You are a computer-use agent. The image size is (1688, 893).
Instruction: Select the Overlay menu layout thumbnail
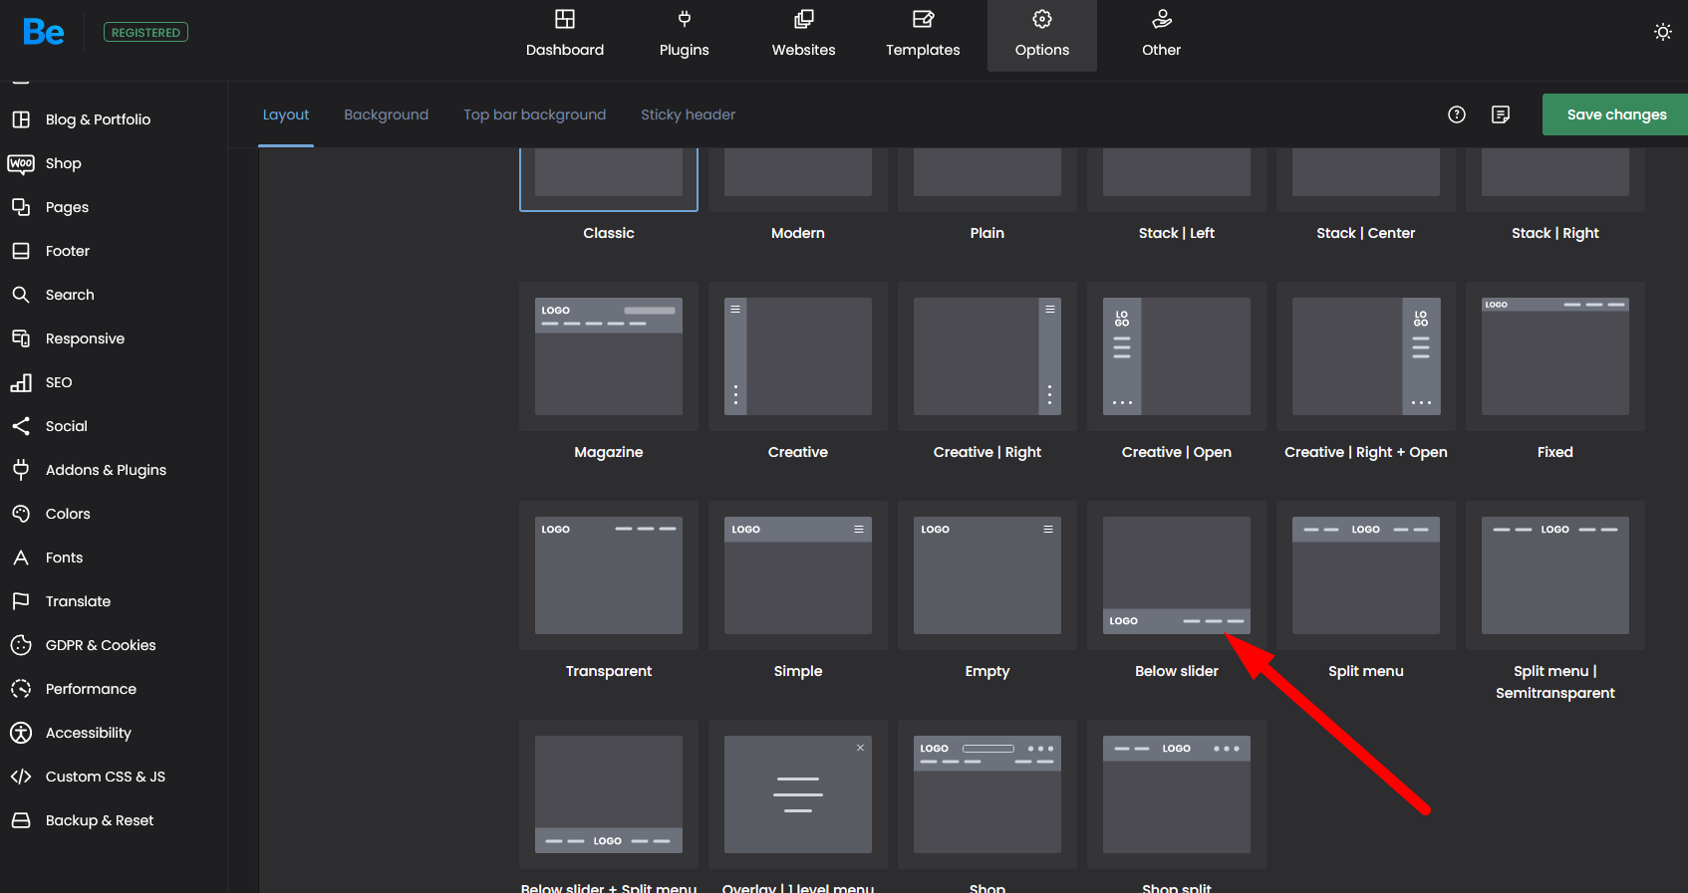click(798, 794)
